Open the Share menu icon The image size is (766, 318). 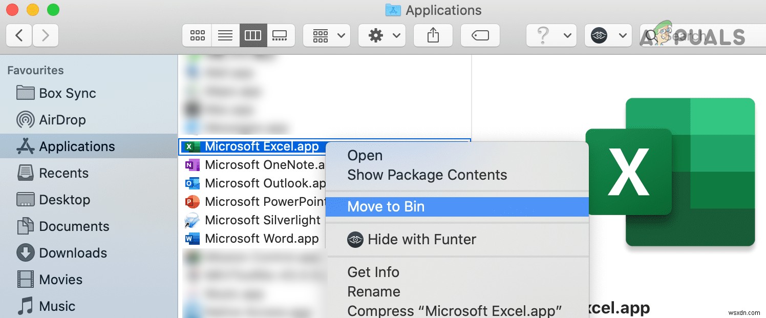pos(433,35)
